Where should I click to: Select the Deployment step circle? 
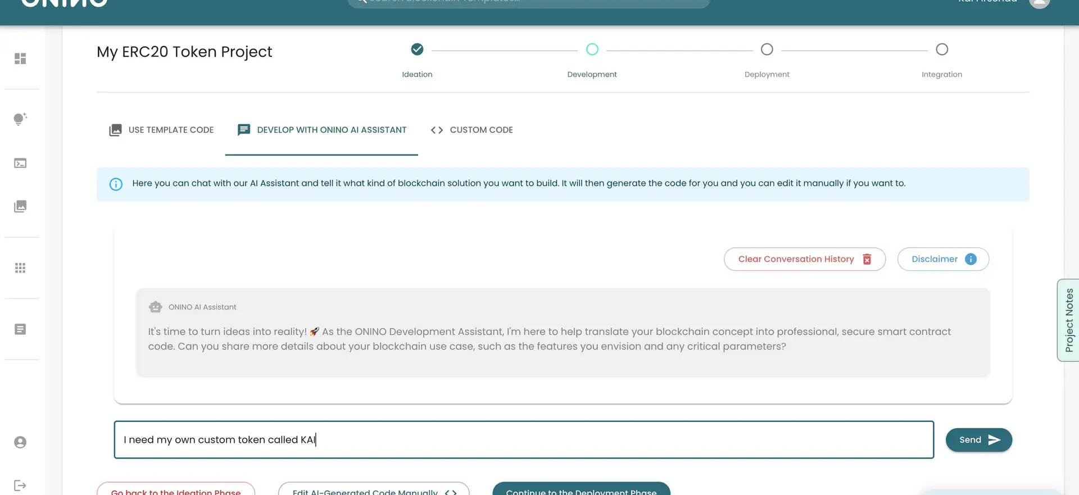(767, 49)
